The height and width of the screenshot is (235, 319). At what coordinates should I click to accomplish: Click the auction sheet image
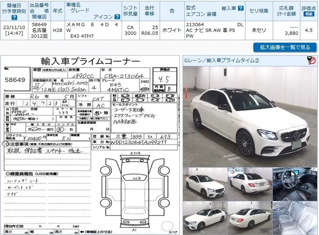click(90, 145)
